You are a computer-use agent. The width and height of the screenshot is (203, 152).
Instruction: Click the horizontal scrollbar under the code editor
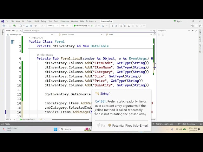70,119
